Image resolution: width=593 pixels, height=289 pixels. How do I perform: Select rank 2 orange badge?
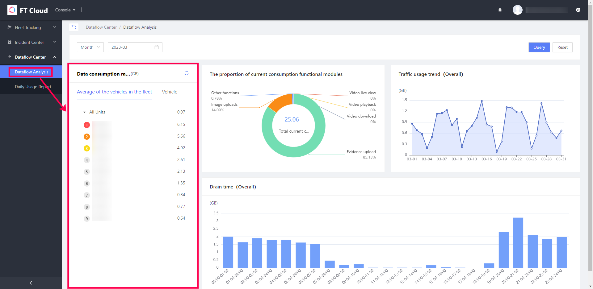tap(87, 137)
